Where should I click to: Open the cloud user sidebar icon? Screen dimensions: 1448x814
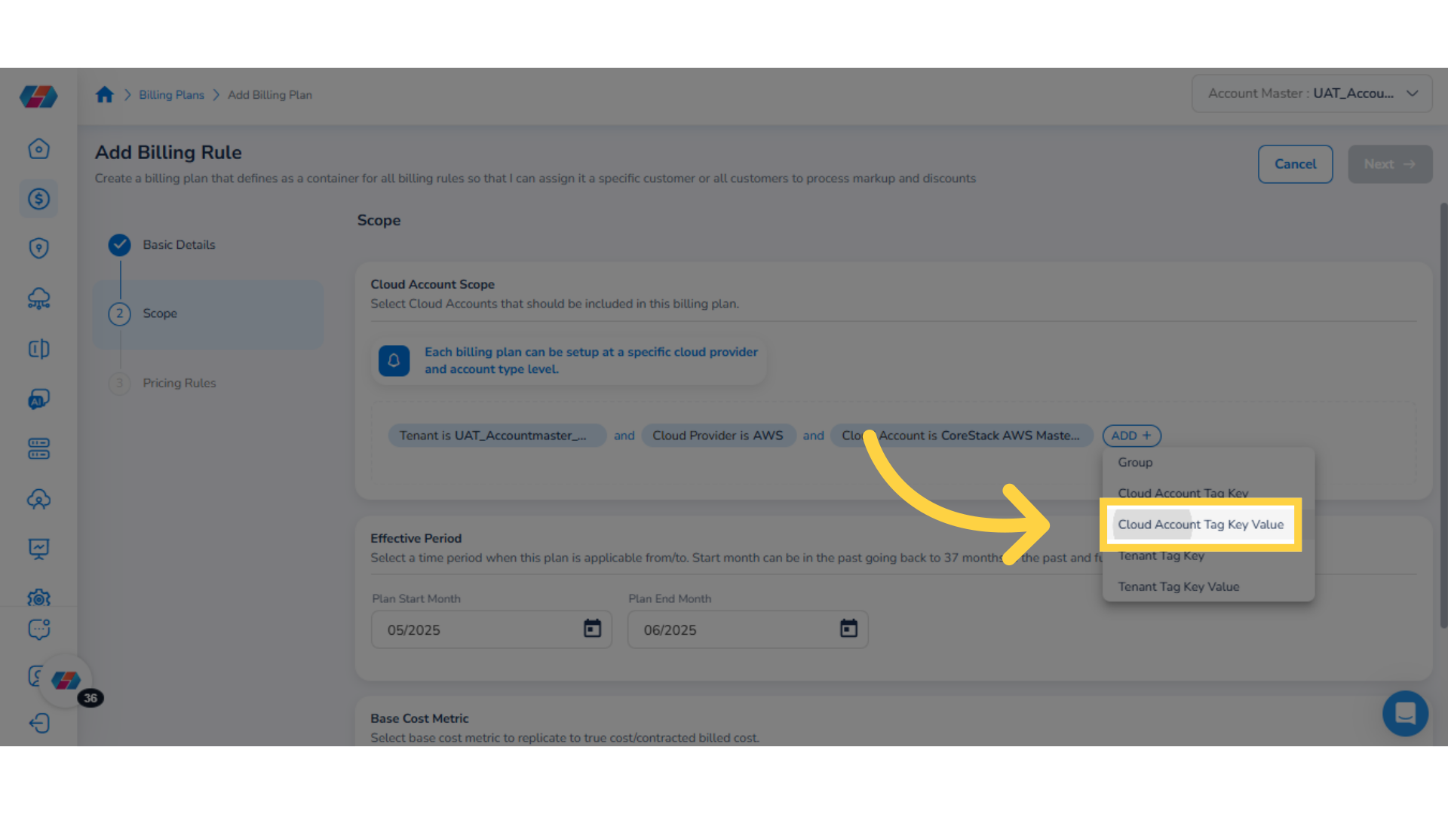[x=38, y=499]
